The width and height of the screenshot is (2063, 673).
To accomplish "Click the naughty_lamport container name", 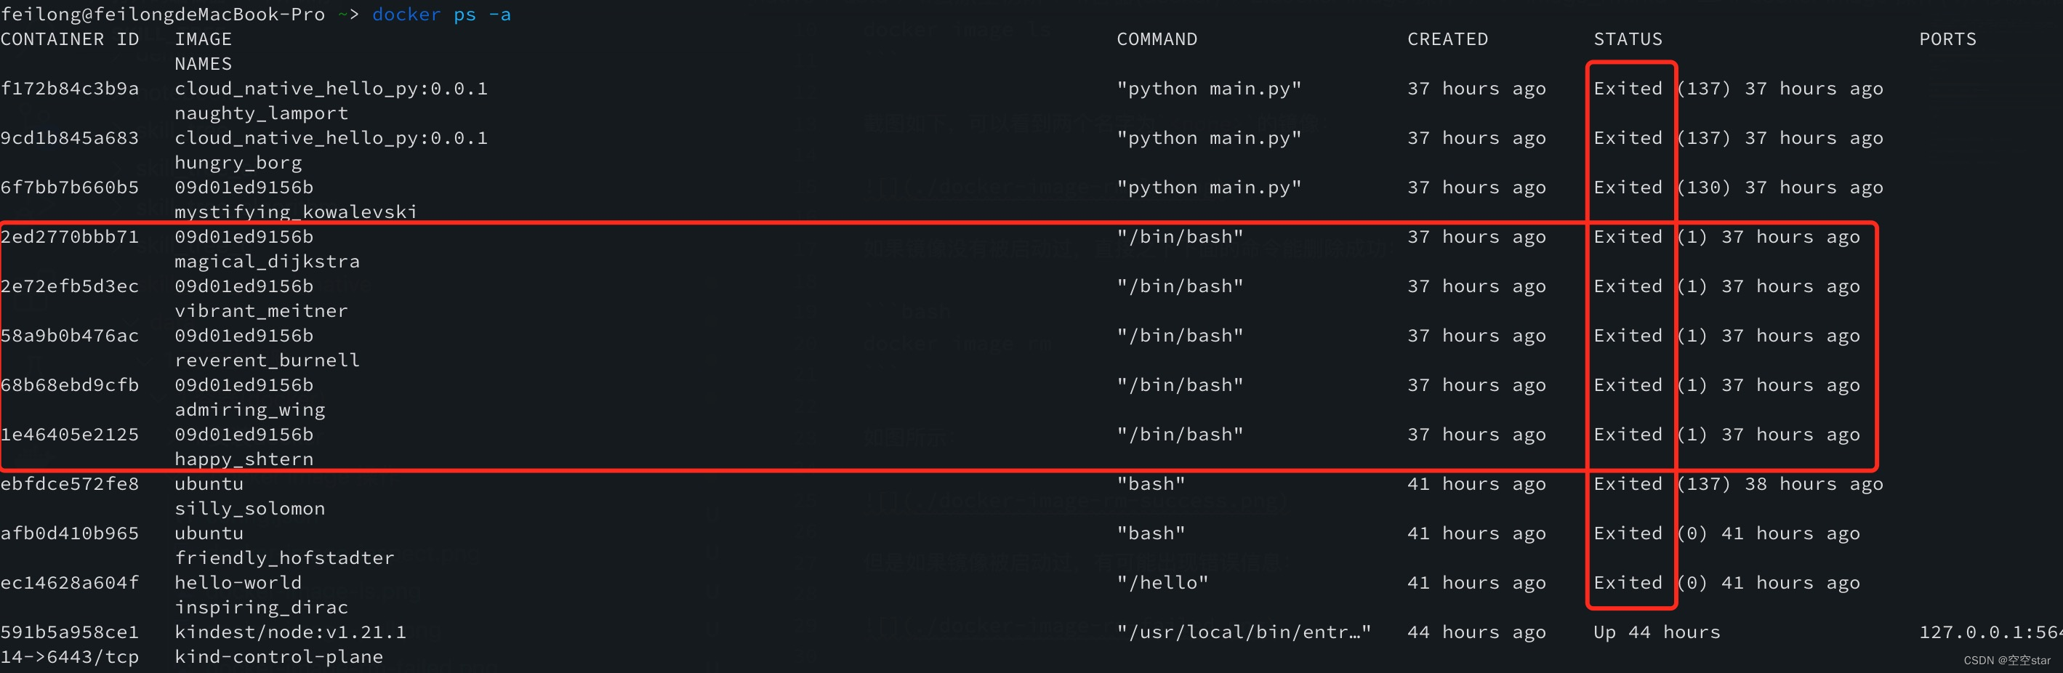I will point(261,113).
